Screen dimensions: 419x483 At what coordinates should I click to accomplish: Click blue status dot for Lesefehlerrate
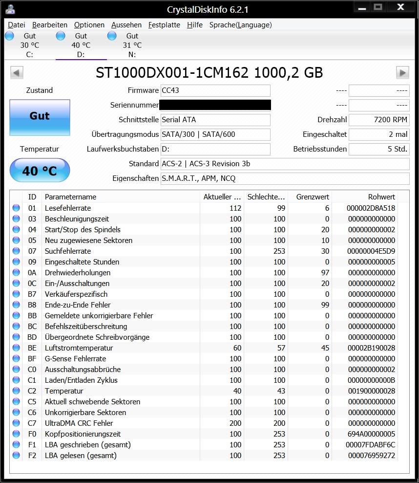tap(16, 208)
